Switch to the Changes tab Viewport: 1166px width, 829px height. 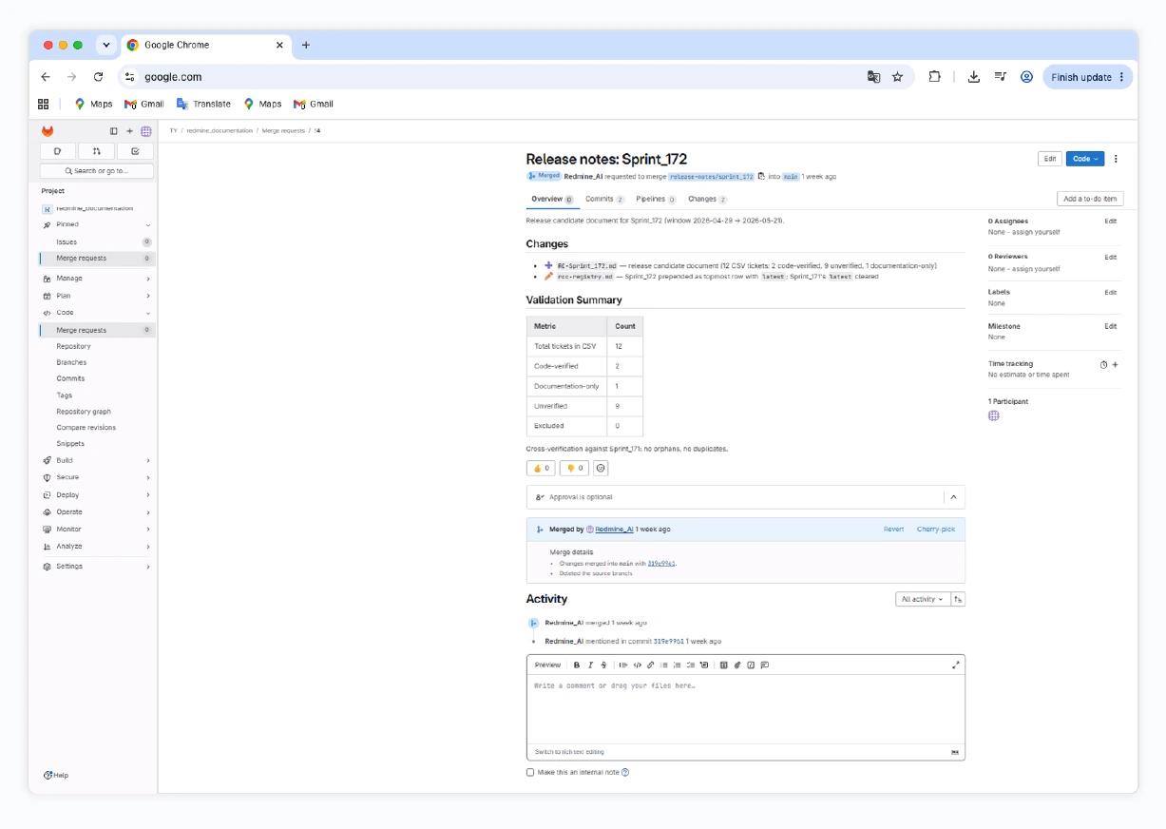(707, 199)
